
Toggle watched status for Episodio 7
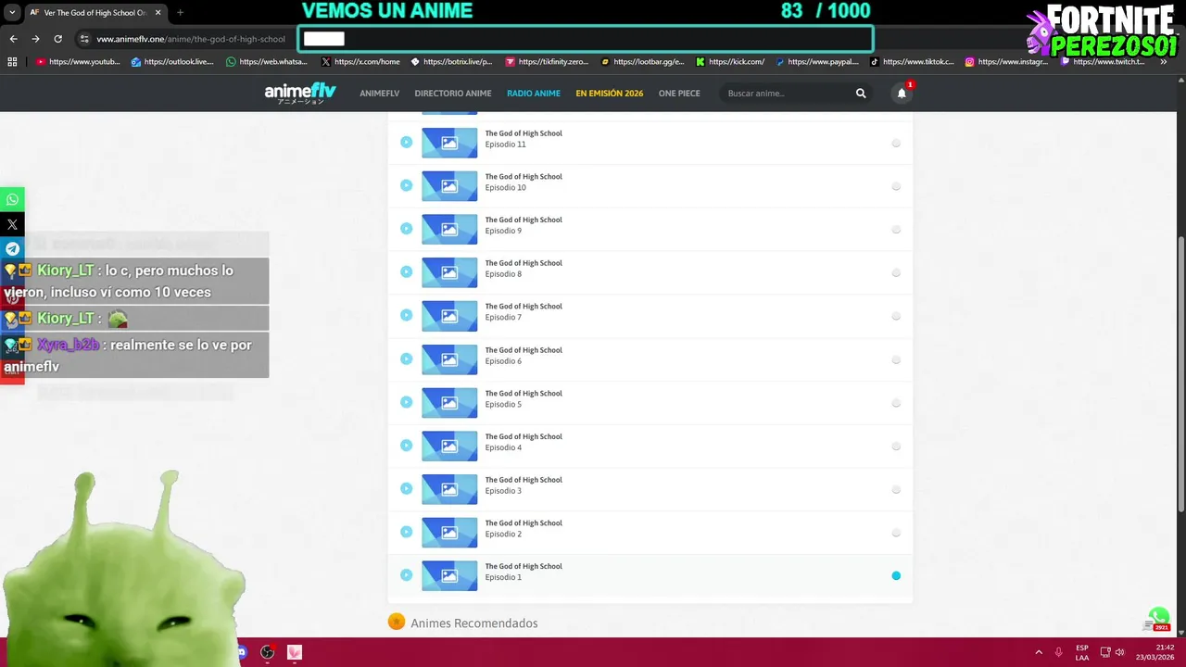tap(896, 316)
